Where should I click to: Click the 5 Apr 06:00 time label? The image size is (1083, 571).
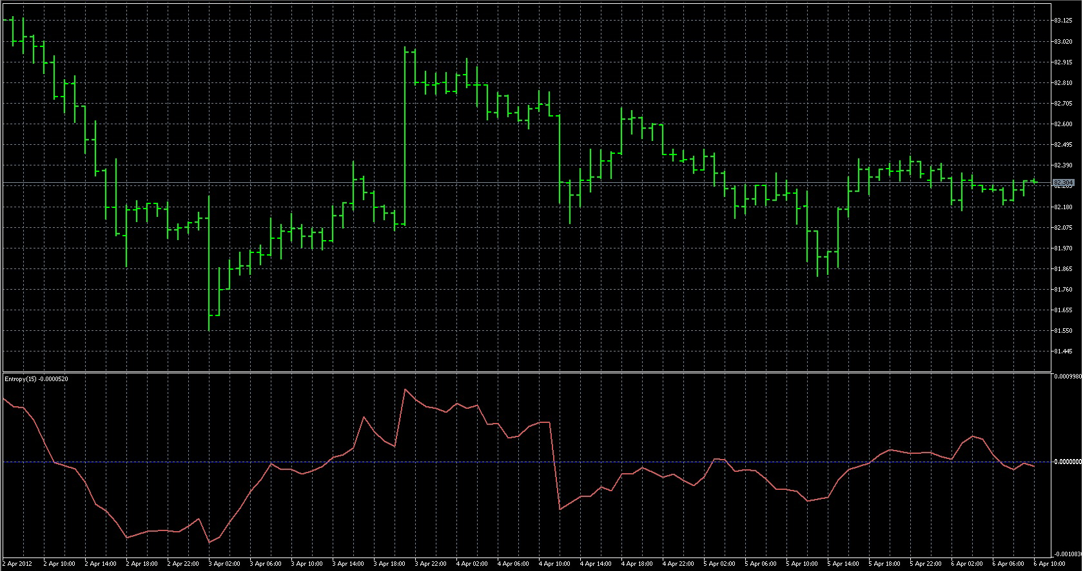coord(761,564)
